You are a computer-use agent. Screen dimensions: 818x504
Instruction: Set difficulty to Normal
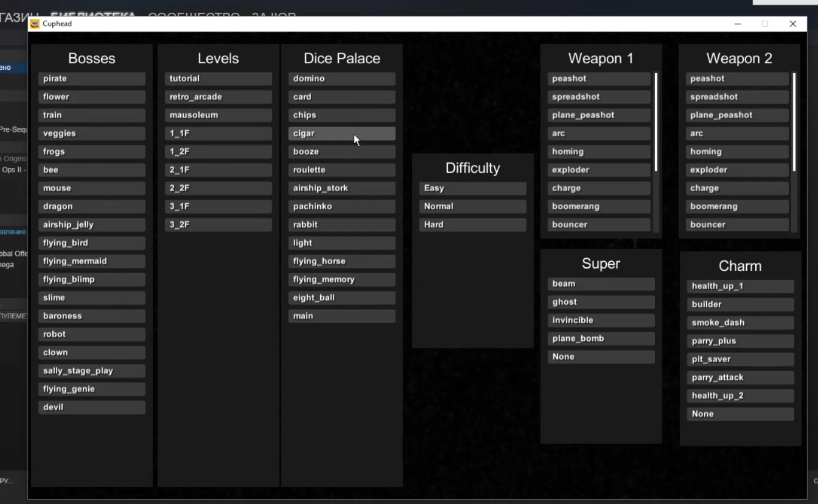pos(473,207)
